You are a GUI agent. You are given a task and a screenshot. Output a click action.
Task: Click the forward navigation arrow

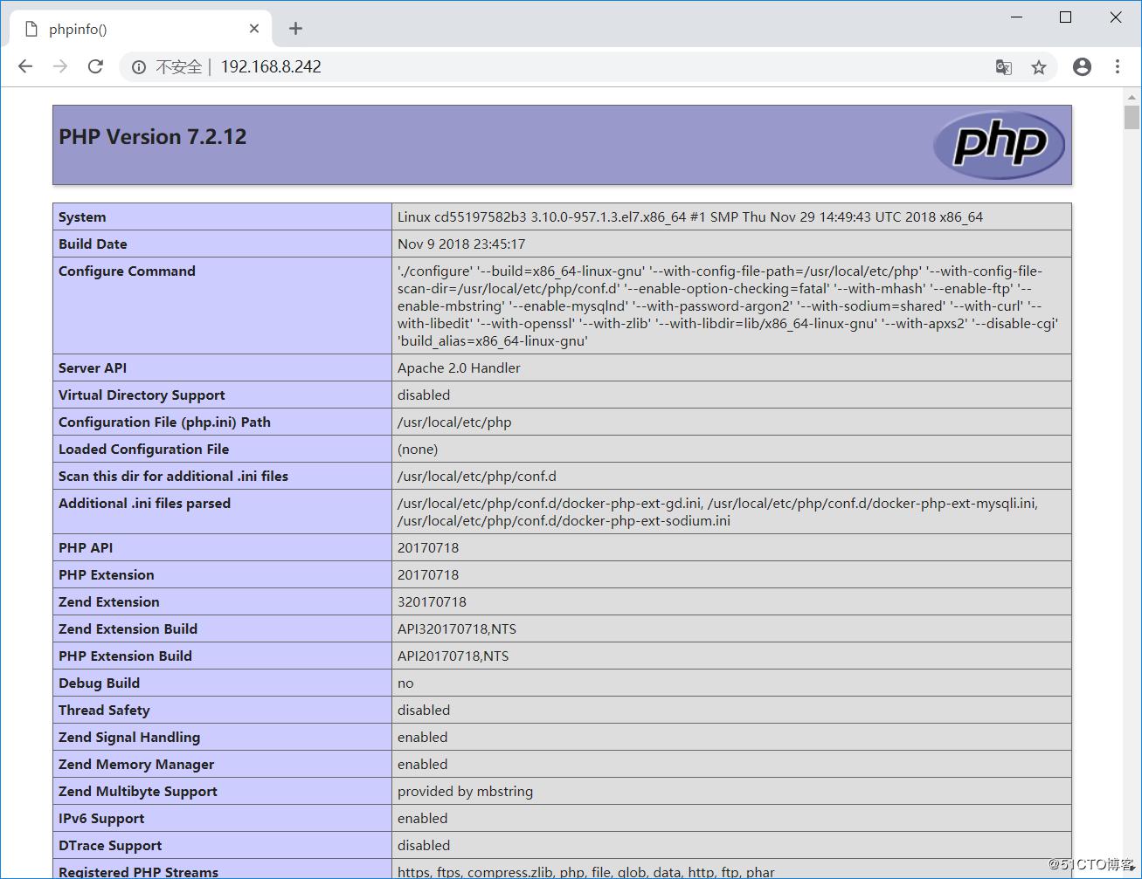pos(60,66)
